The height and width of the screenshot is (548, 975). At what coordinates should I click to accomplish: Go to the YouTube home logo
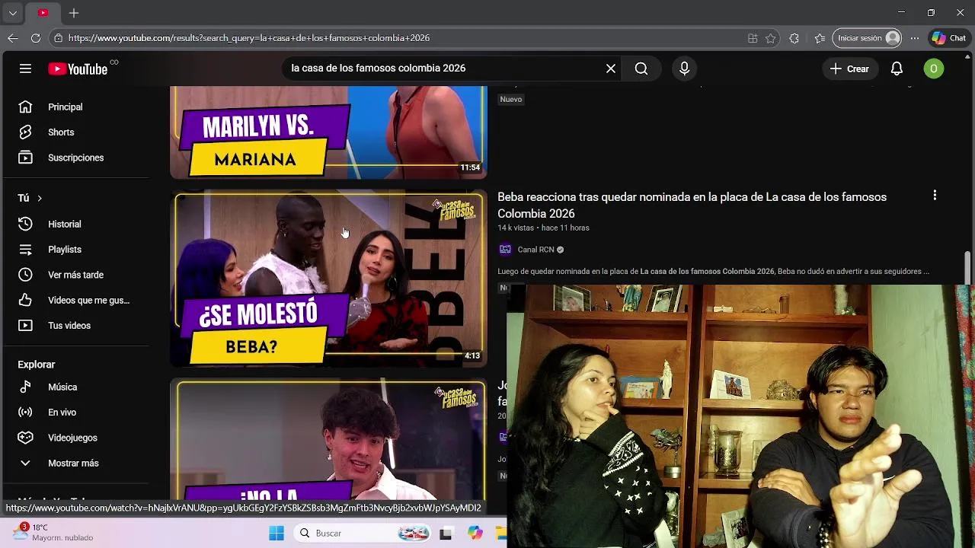click(x=78, y=68)
